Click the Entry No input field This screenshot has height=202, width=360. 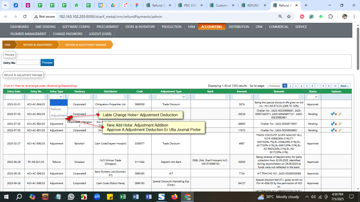(28, 63)
